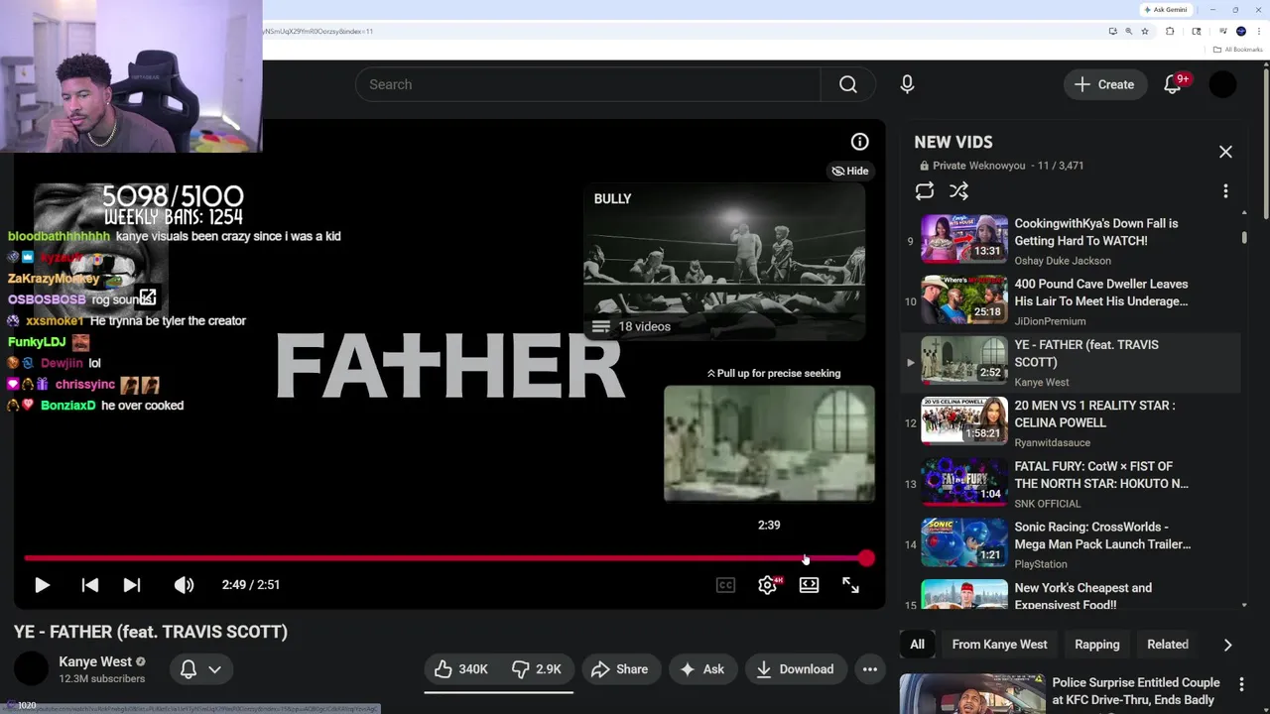Click into the Search field
Screen dimensions: 1270x714
coord(588,84)
